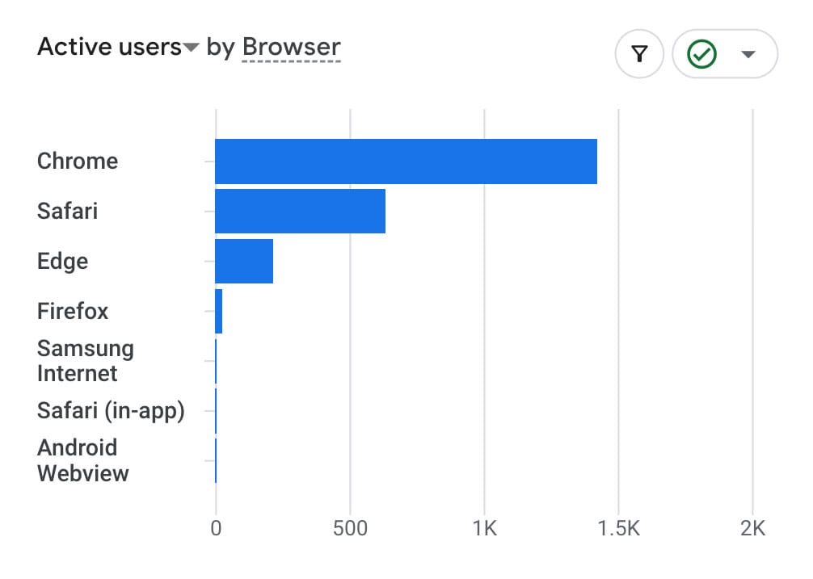Click the Chrome row label
This screenshot has height=579, width=813.
78,162
